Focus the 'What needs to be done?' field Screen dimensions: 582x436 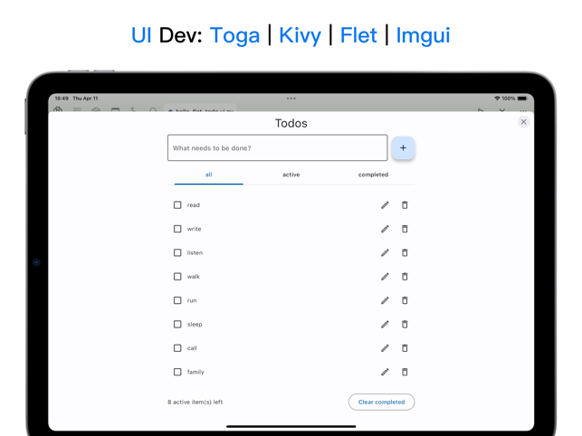point(277,147)
